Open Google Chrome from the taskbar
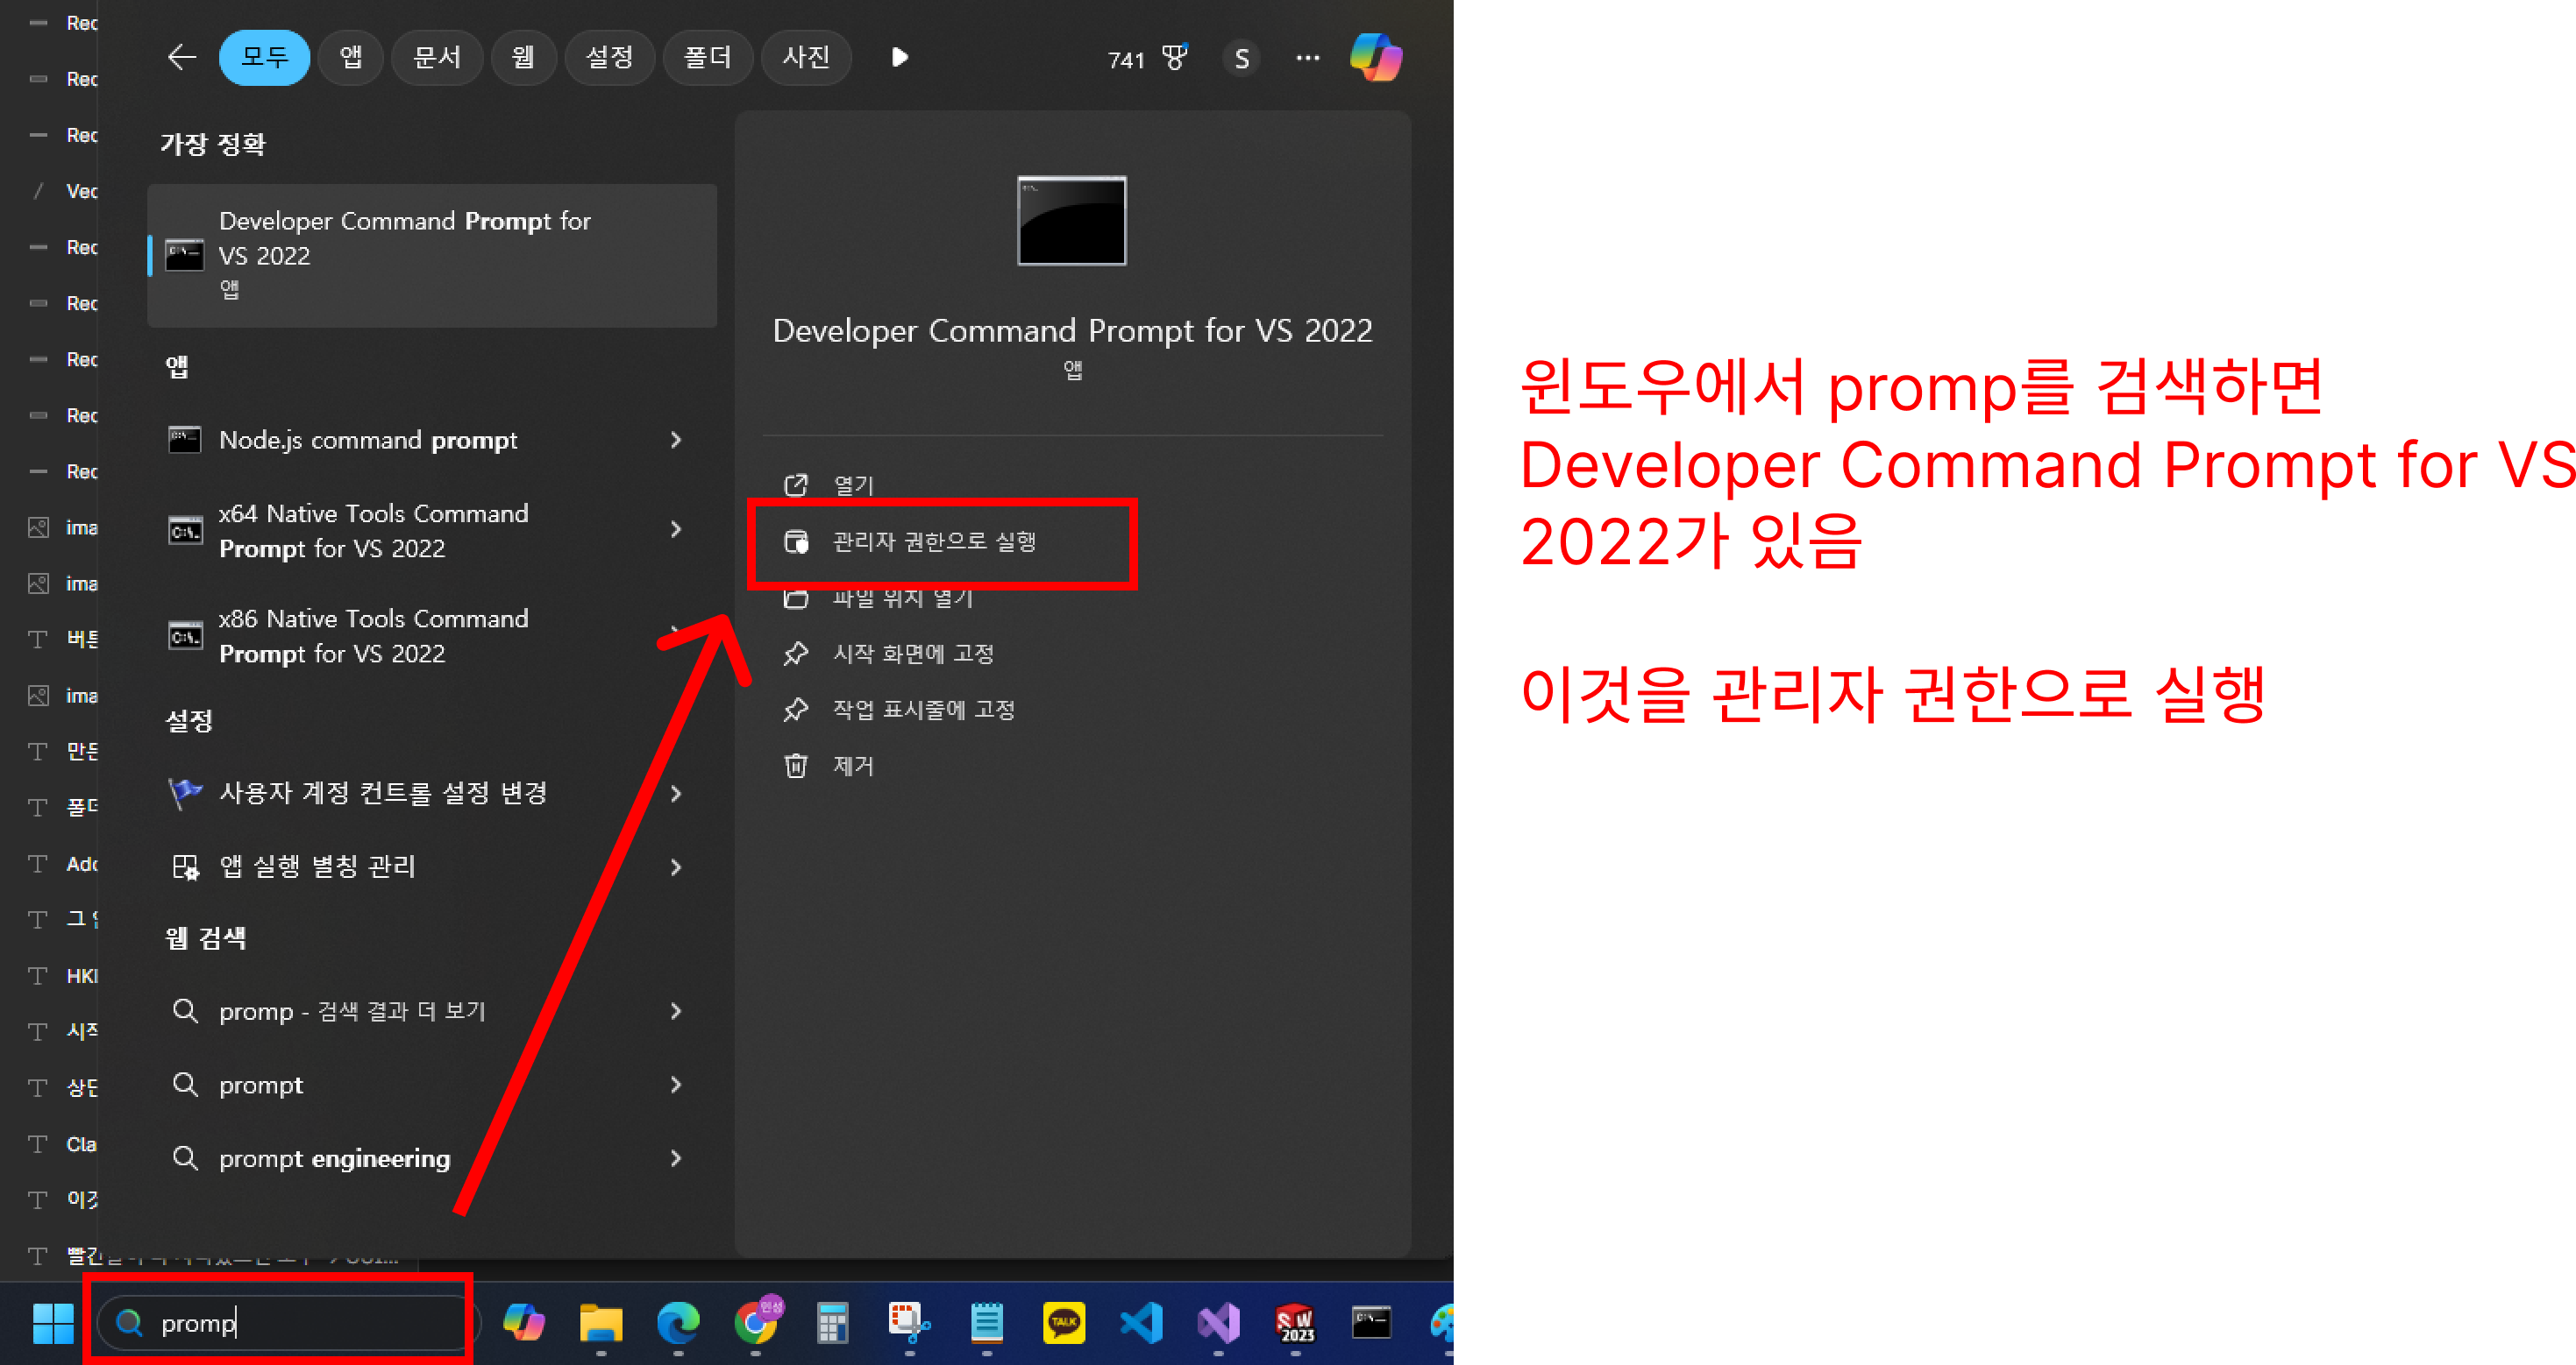2576x1365 pixels. coord(756,1321)
